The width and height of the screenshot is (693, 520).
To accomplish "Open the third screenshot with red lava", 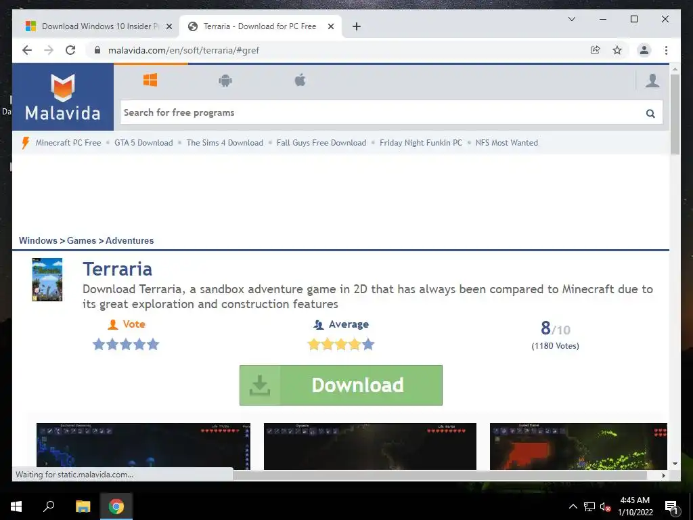I will 578,446.
